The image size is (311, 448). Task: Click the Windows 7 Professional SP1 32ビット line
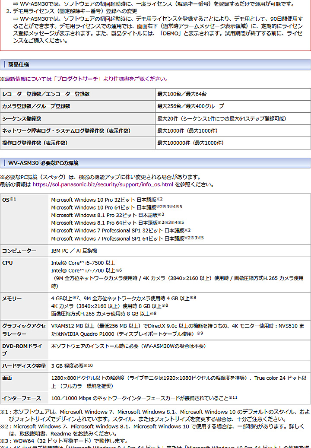coord(121,231)
